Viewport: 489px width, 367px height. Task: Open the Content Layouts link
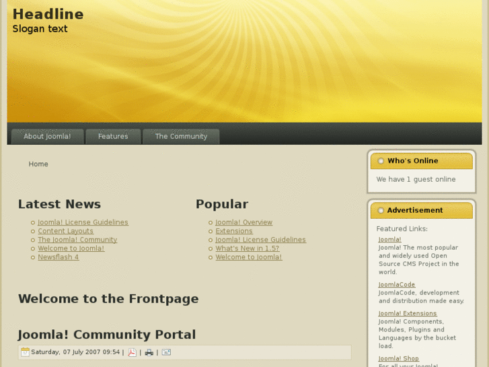click(x=65, y=231)
